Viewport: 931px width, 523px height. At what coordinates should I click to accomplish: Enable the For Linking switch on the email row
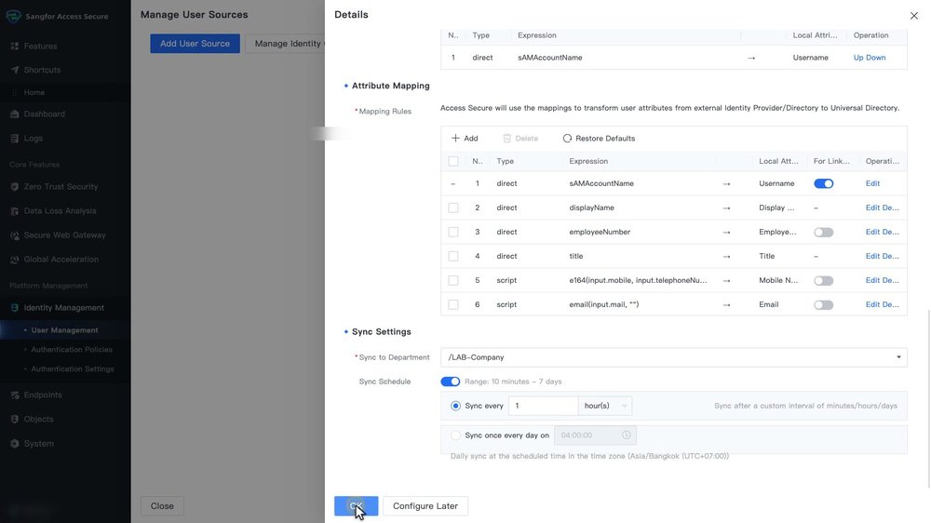pyautogui.click(x=824, y=304)
